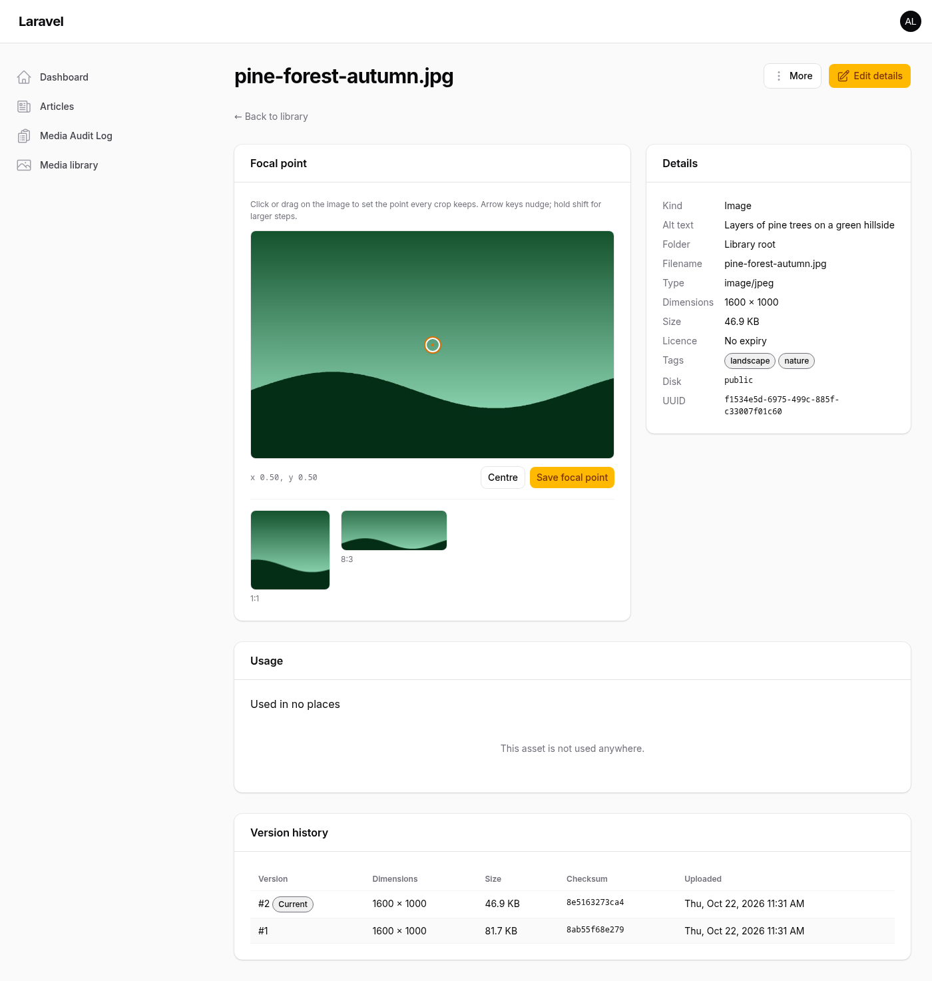Click the 'No expiry' licence value
This screenshot has height=981, width=932.
[746, 341]
